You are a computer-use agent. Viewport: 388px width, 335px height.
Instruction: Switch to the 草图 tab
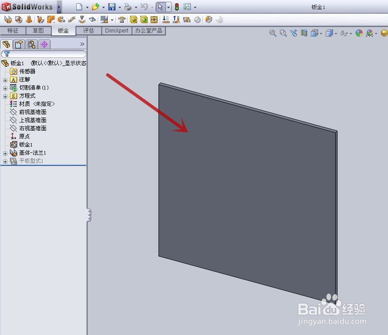[38, 31]
